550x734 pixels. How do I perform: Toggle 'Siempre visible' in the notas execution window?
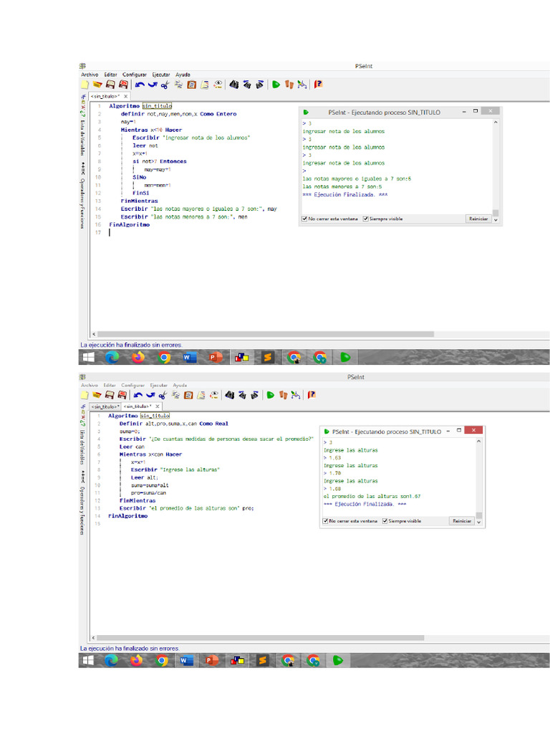point(365,219)
